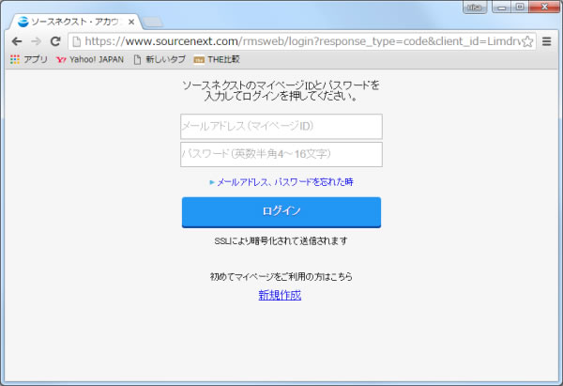Click 初めてマイページをご利用の方はこちら text
This screenshot has height=386, width=563.
click(x=281, y=277)
